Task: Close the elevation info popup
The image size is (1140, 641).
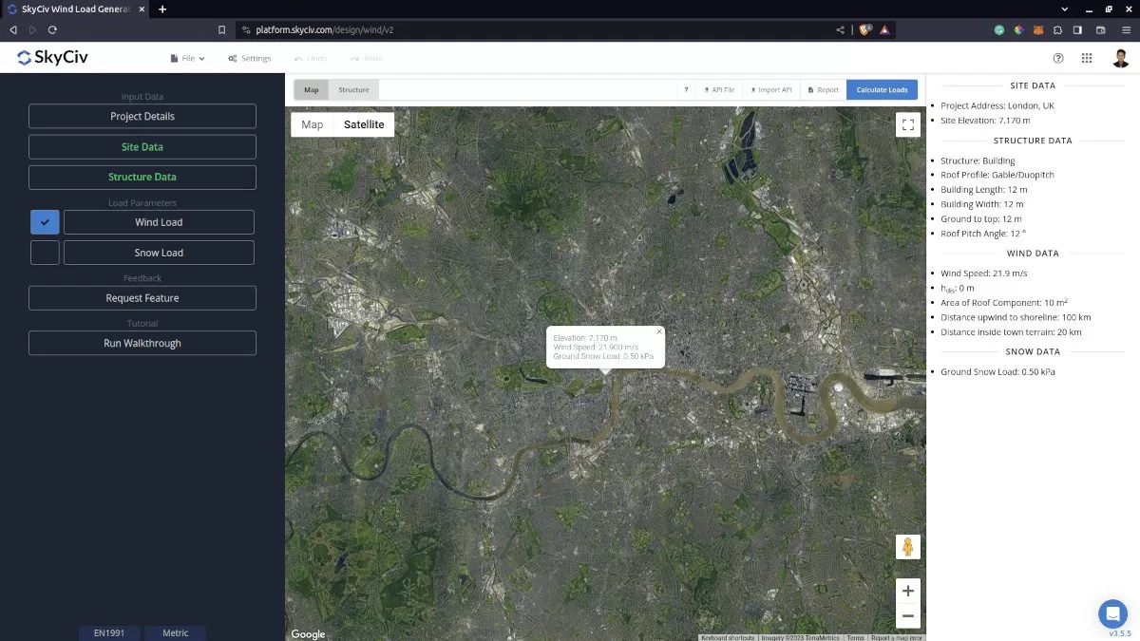Action: tap(659, 331)
